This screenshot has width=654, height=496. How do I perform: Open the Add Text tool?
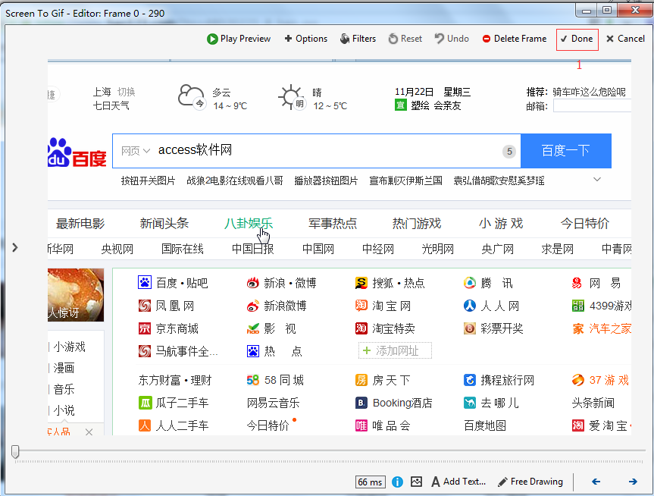point(458,482)
